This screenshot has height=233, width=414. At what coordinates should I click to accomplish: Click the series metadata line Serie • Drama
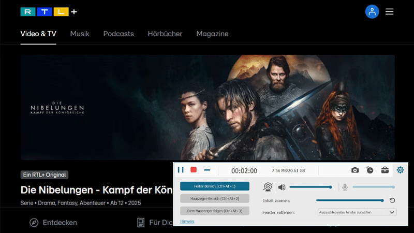coord(81,203)
